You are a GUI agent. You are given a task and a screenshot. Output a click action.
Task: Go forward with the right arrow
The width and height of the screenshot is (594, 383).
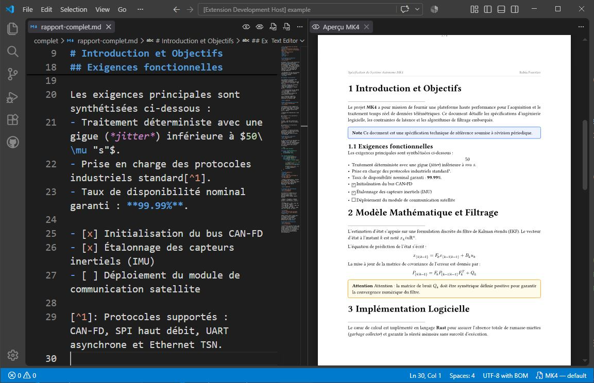(190, 9)
